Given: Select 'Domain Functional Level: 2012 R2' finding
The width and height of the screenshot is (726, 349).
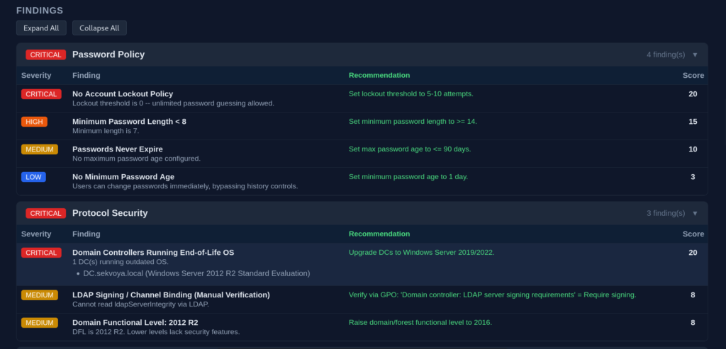Looking at the screenshot, I should [135, 323].
